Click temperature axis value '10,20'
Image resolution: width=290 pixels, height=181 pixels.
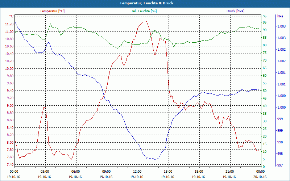pyautogui.click(x=9, y=61)
